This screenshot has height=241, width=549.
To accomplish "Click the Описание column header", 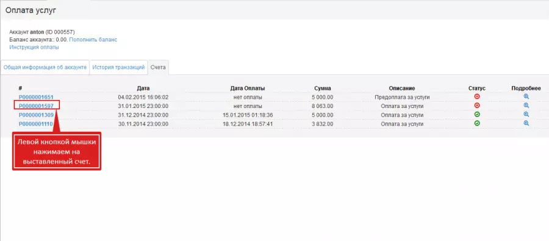I will coord(402,88).
